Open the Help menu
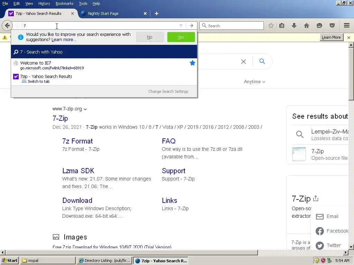 pos(96,3)
